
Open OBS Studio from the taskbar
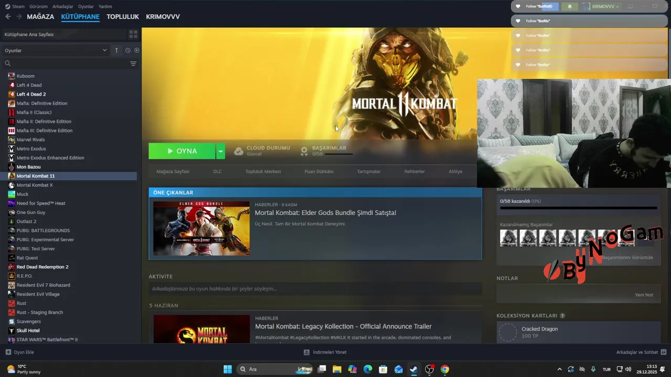click(429, 369)
